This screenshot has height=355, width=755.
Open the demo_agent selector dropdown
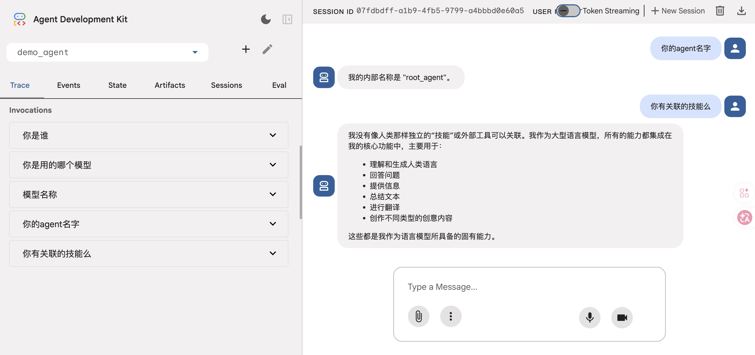point(107,52)
